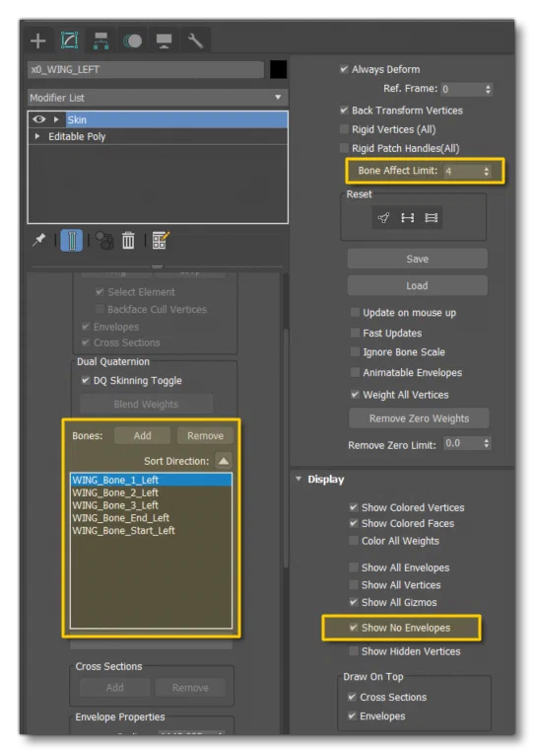Open the black object color swatch
Screen dimensions: 534x754
click(x=278, y=70)
